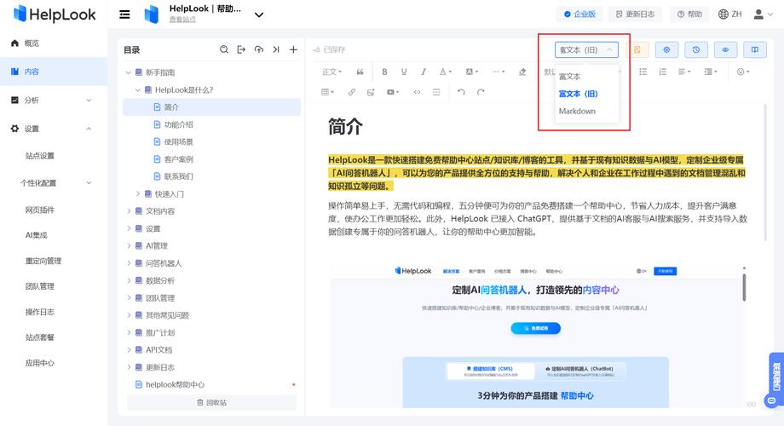This screenshot has height=426, width=784.
Task: Open the insert video dropdown
Action: click(393, 92)
